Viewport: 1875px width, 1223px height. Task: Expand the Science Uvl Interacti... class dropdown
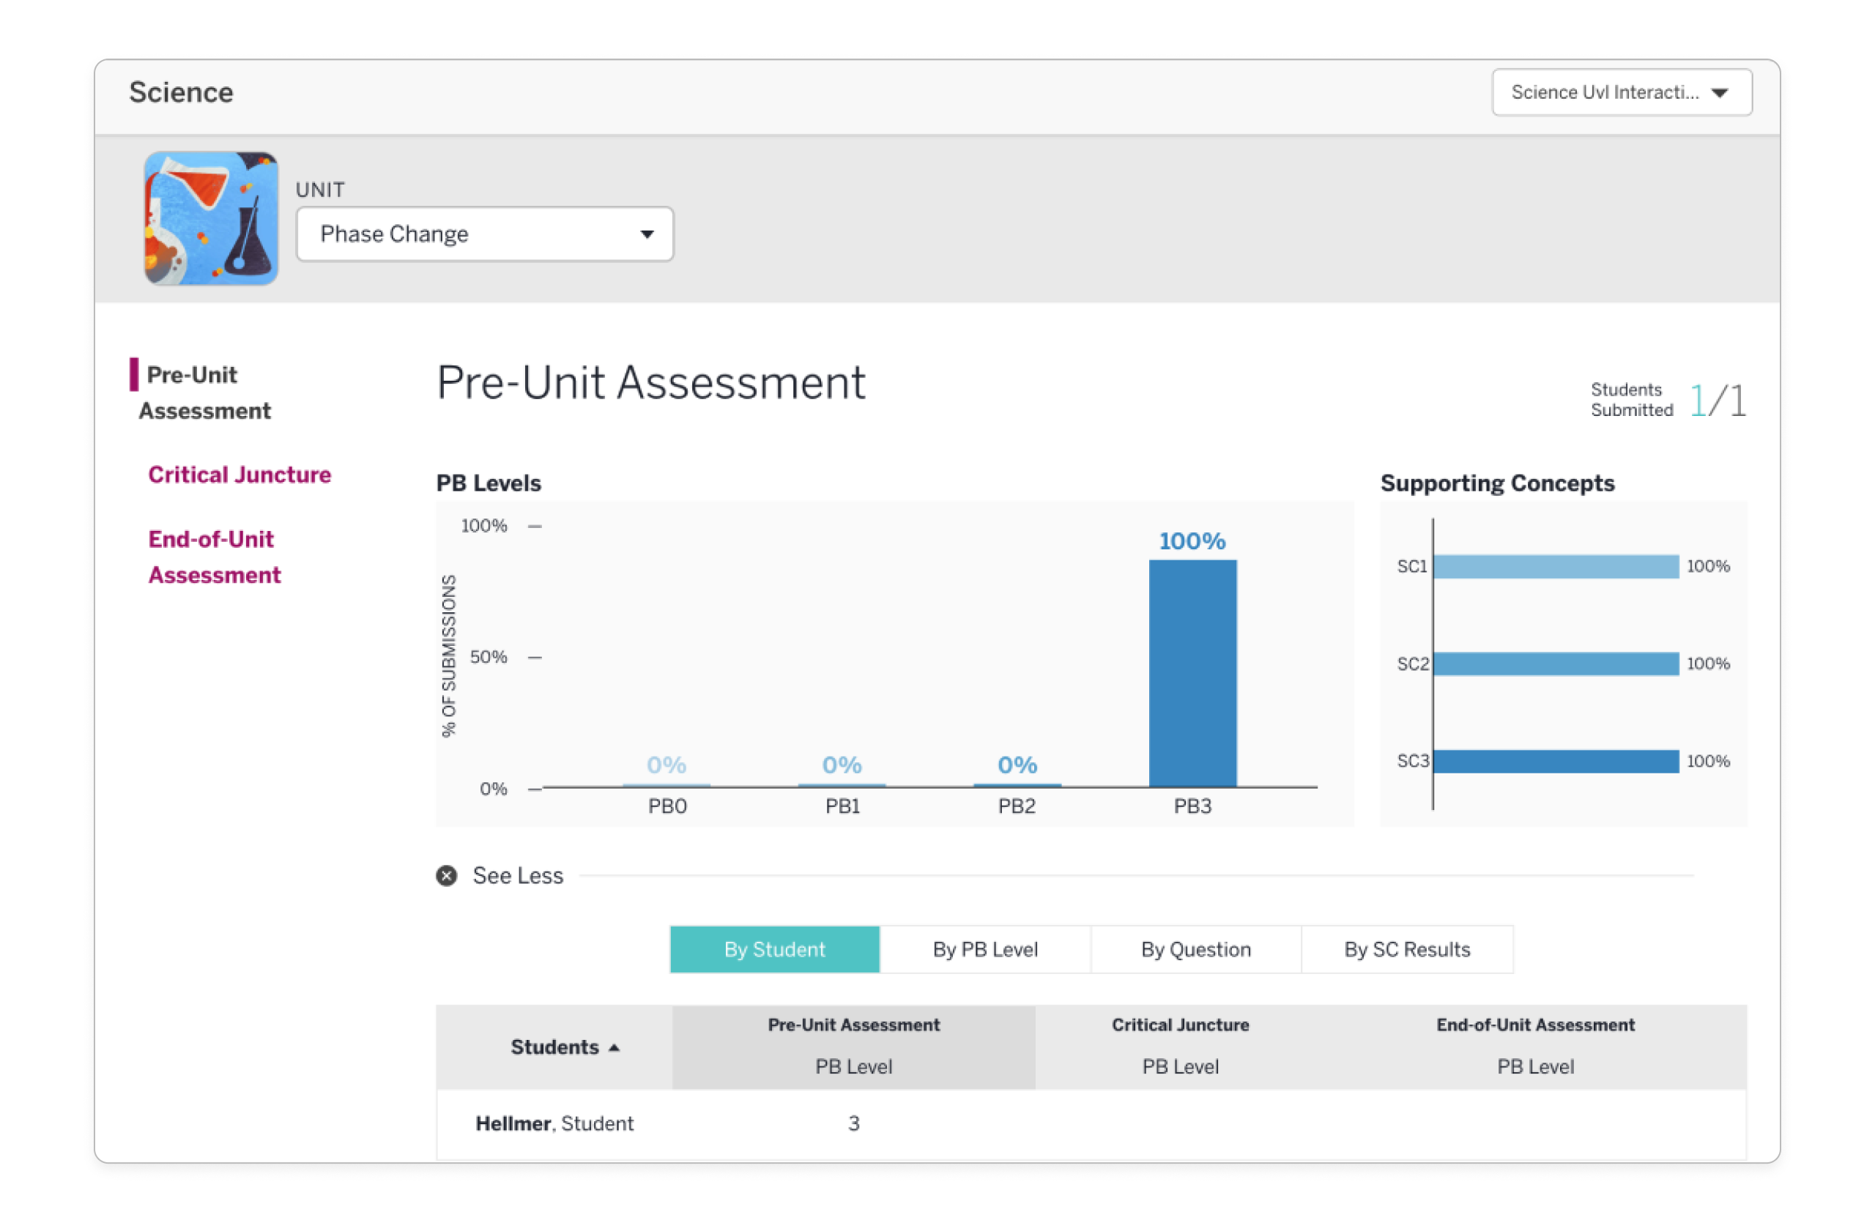click(1621, 92)
